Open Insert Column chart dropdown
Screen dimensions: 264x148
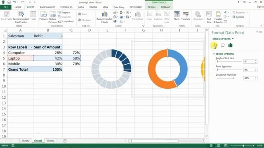(x=115, y=12)
